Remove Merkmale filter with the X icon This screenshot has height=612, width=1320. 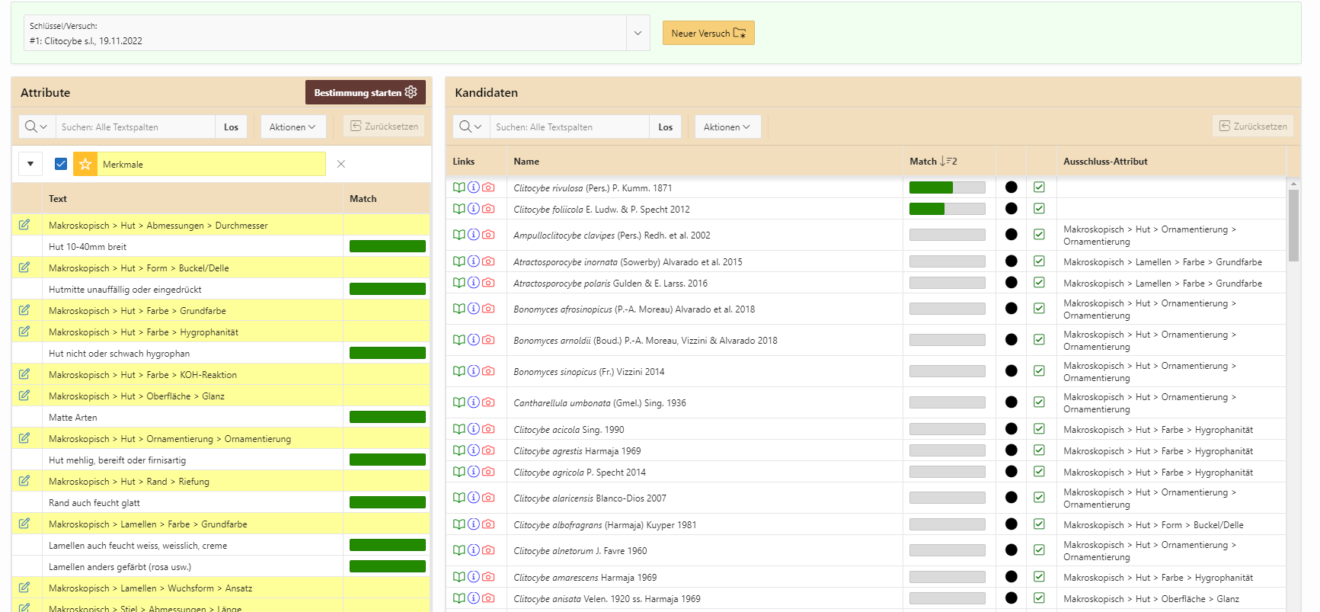point(341,164)
